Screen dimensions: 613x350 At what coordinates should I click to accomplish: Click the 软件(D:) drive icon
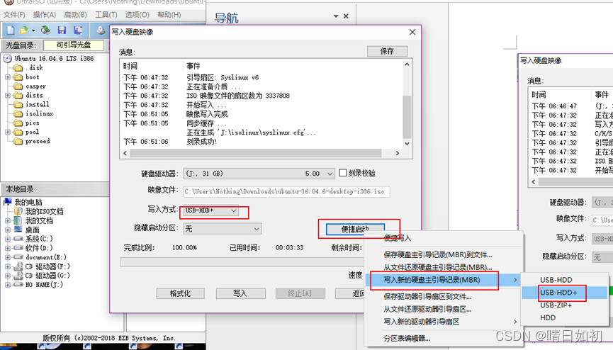click(18, 248)
